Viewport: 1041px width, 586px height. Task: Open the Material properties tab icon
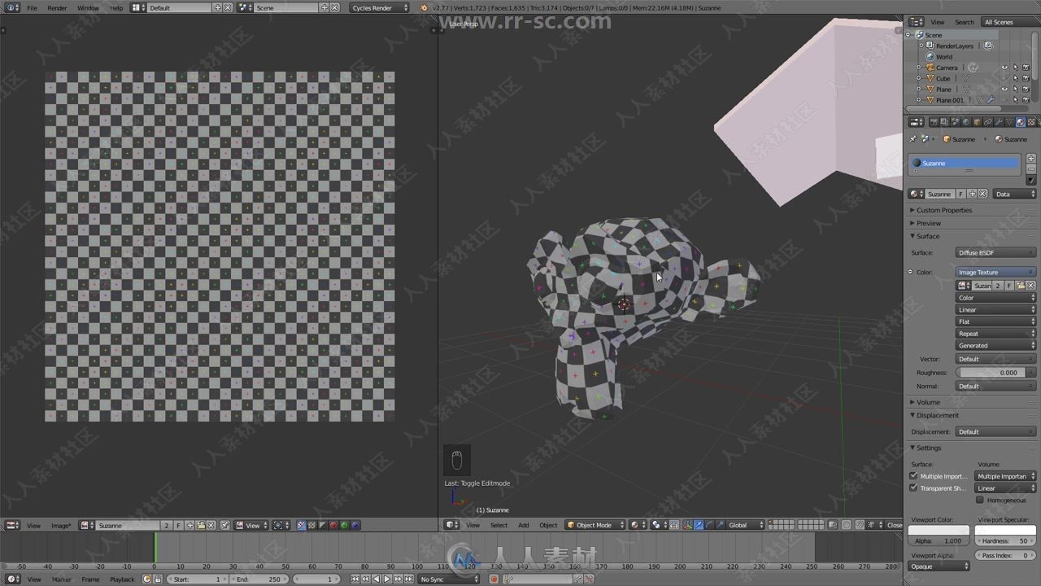click(x=1021, y=122)
